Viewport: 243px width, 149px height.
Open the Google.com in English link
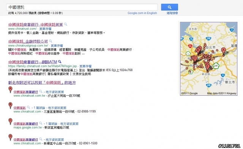pos(142,13)
